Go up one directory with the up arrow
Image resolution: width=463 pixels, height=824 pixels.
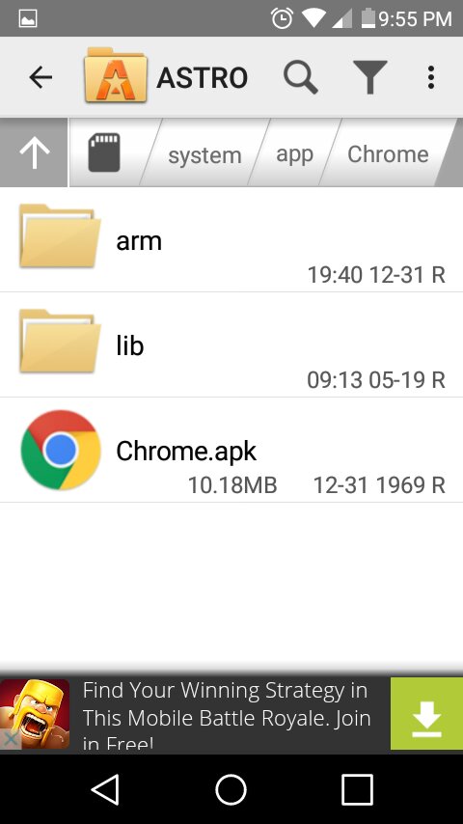(34, 152)
